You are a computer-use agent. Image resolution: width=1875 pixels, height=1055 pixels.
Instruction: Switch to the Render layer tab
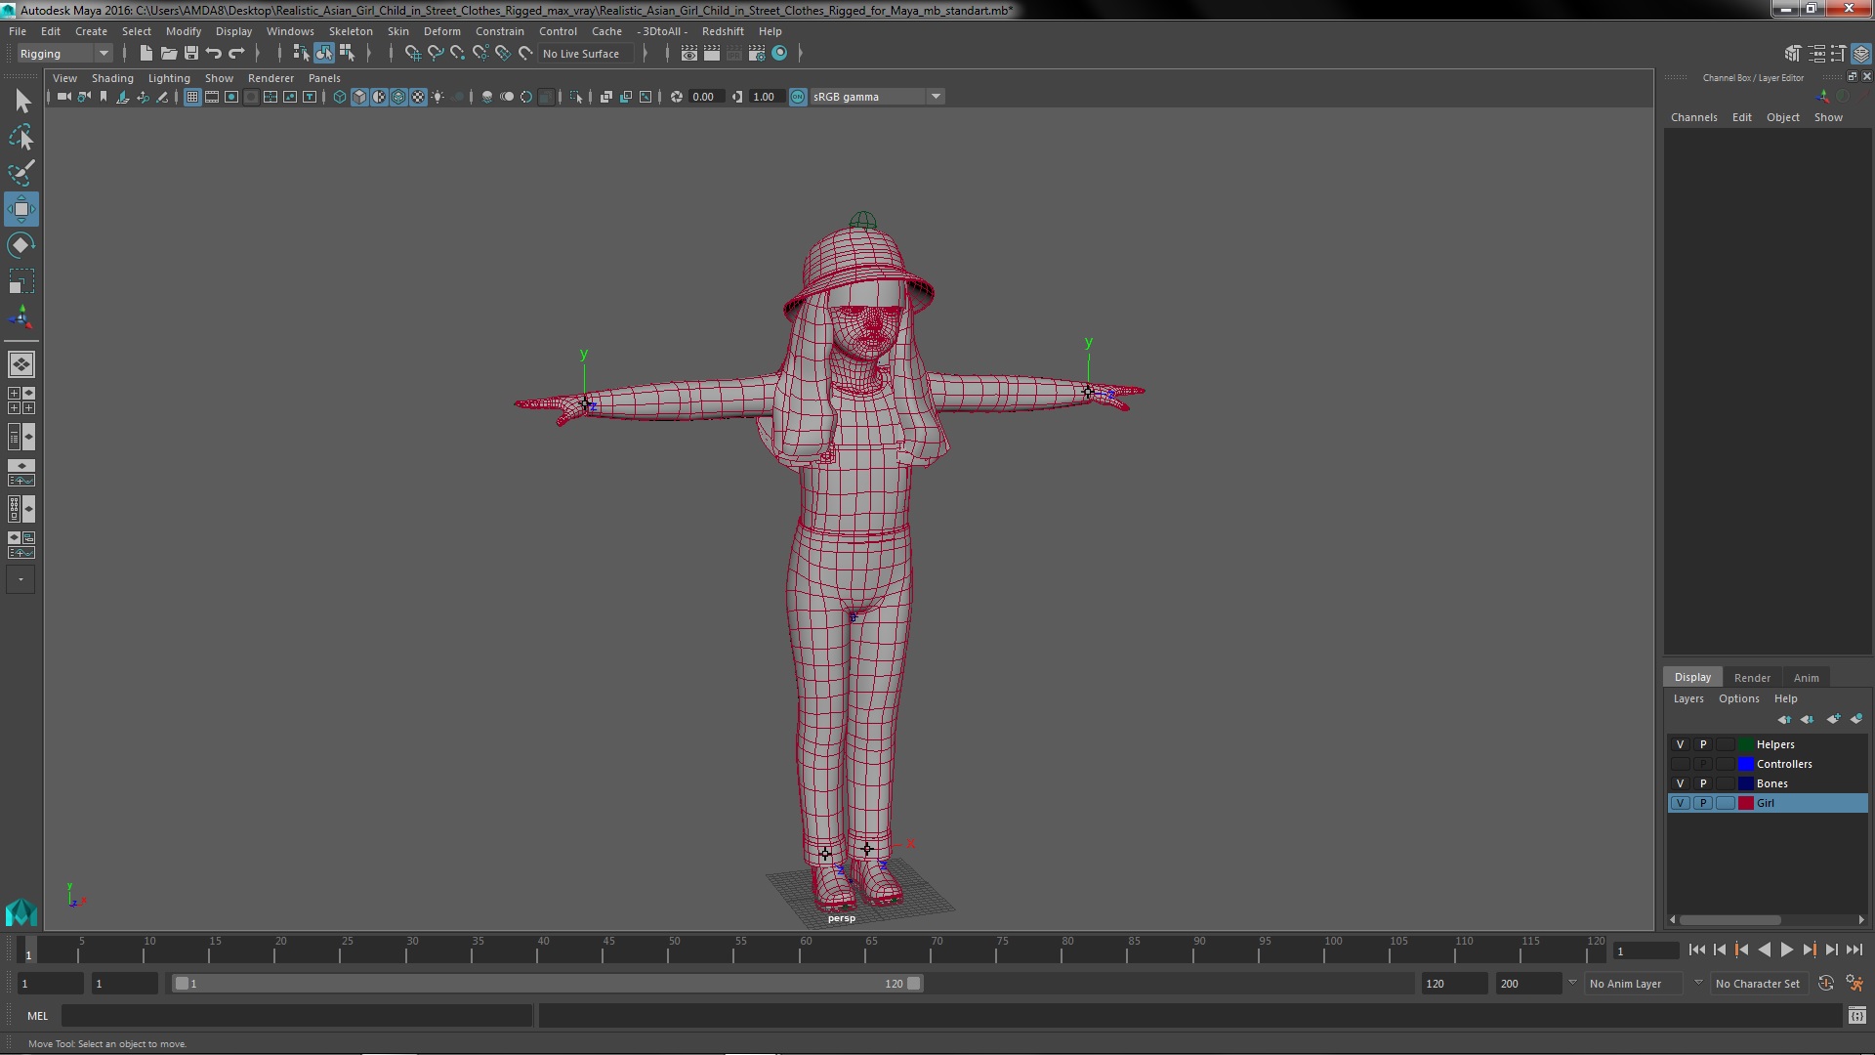coord(1752,677)
